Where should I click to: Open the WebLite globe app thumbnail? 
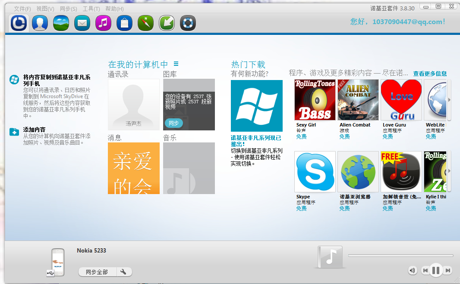[x=435, y=100]
